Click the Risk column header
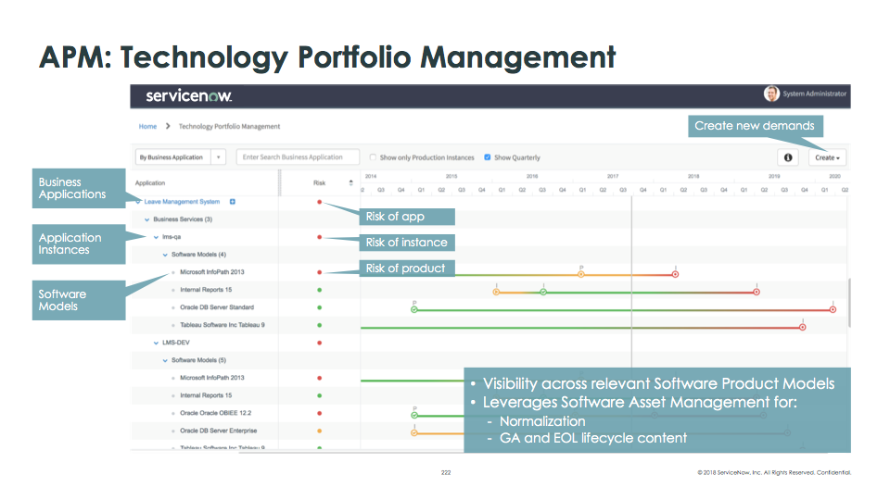 [320, 182]
